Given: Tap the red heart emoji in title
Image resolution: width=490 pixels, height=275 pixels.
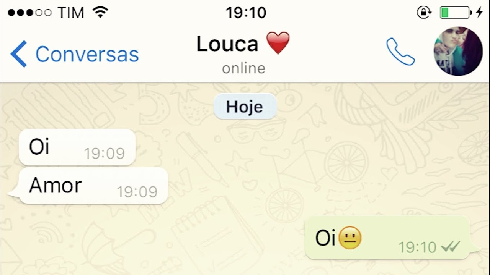Looking at the screenshot, I should click(278, 43).
